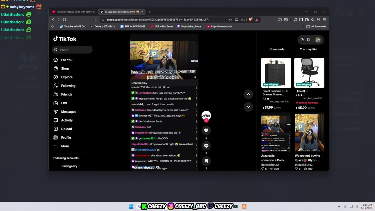
Task: Save video with the bookmark icon
Action: point(206,161)
